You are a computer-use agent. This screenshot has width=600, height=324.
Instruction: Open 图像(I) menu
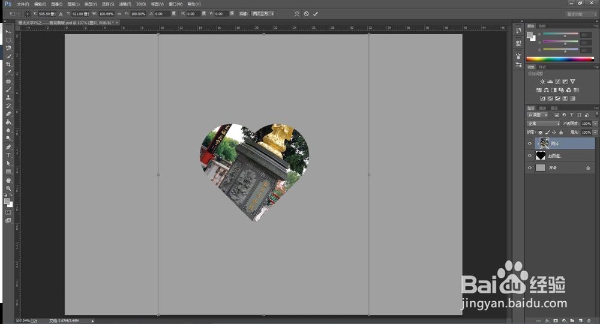click(56, 4)
